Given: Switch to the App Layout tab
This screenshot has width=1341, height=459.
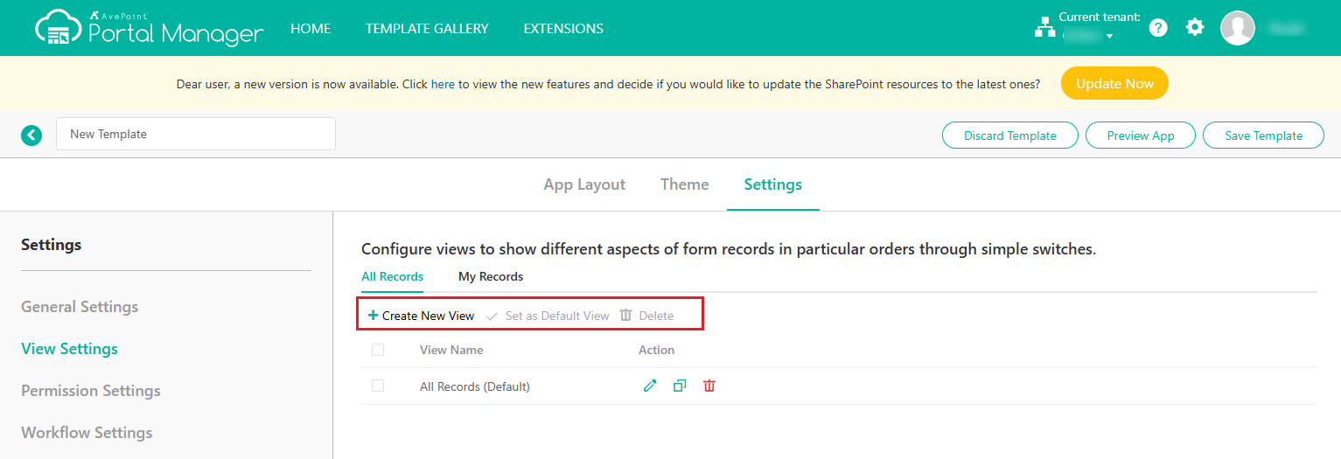Looking at the screenshot, I should pyautogui.click(x=584, y=184).
